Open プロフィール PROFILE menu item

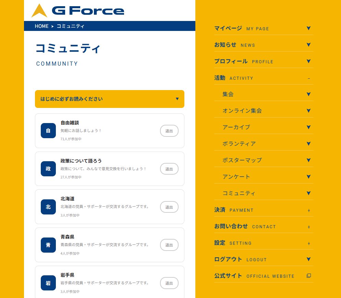(264, 61)
